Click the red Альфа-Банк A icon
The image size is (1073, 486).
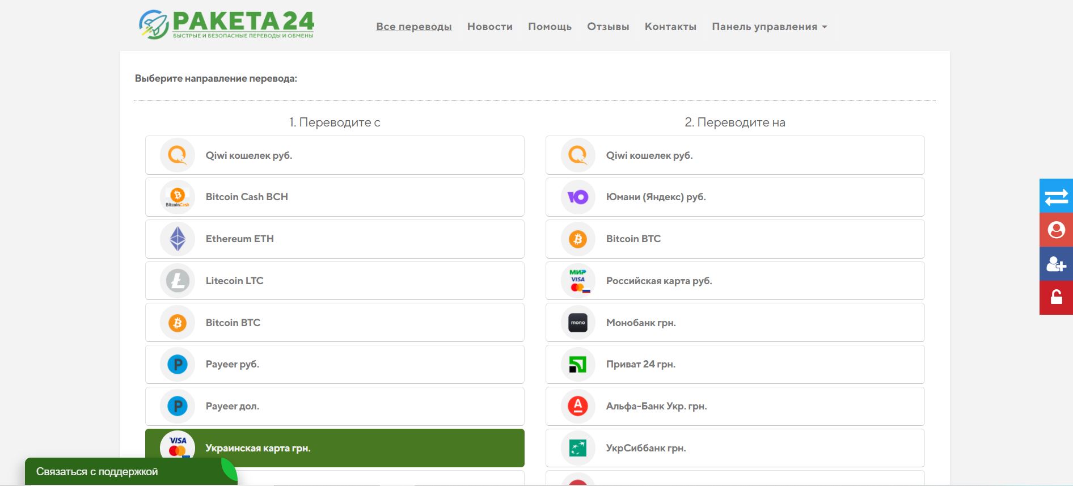578,406
